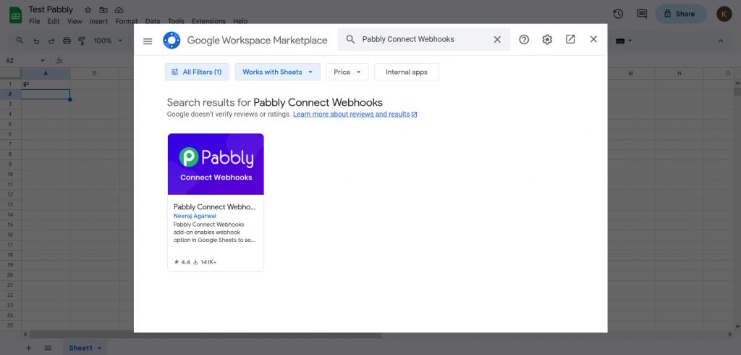
Task: Click the magnifying glass search icon
Action: click(x=350, y=40)
